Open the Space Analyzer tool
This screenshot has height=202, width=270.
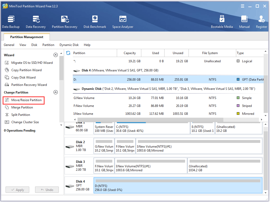tap(123, 22)
